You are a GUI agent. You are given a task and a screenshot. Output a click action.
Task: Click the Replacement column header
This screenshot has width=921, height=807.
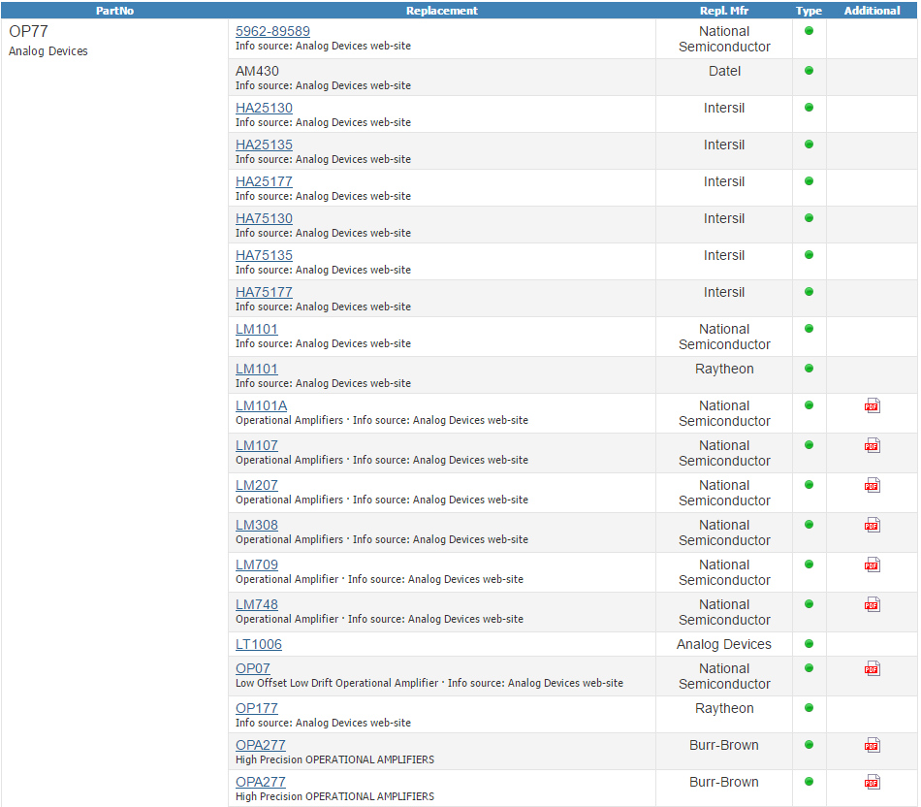[x=442, y=11]
